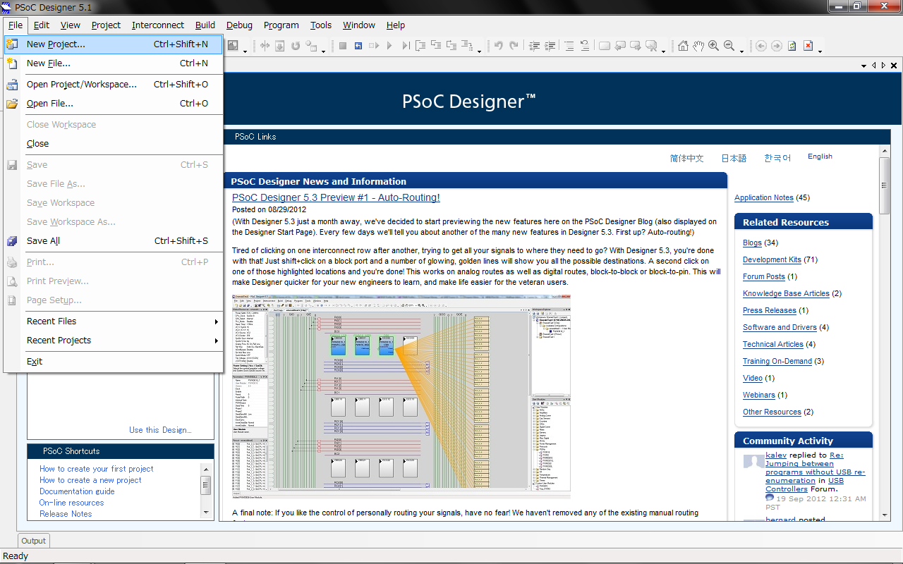The width and height of the screenshot is (903, 564).
Task: Click the debug Go play triangle icon
Action: [389, 46]
